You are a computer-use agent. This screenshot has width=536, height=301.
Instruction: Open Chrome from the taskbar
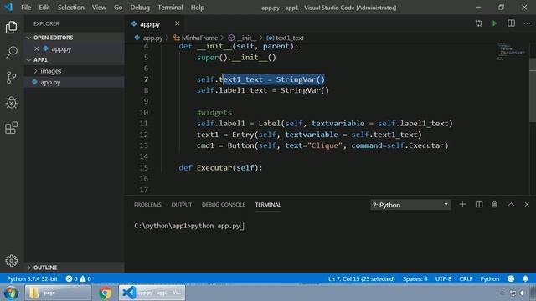tap(105, 293)
